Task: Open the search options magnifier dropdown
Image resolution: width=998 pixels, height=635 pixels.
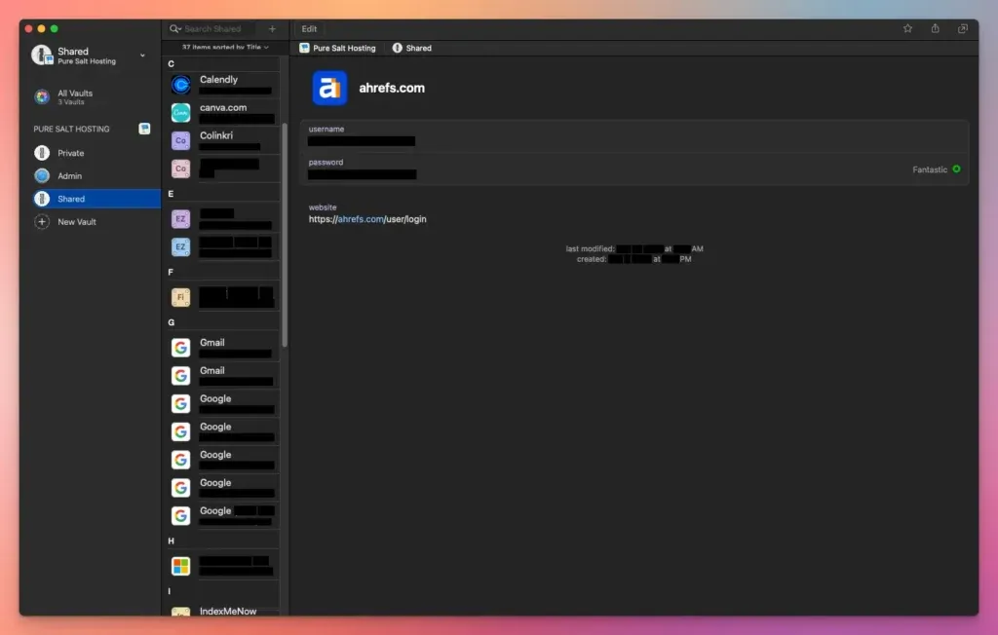Action: point(175,29)
